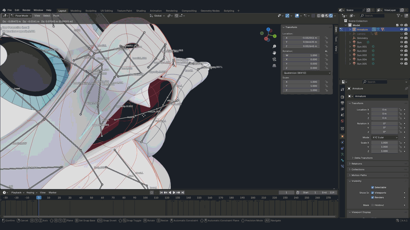This screenshot has width=410, height=230.
Task: Switch perspective/orthographic grid gizmo
Action: coord(274,65)
